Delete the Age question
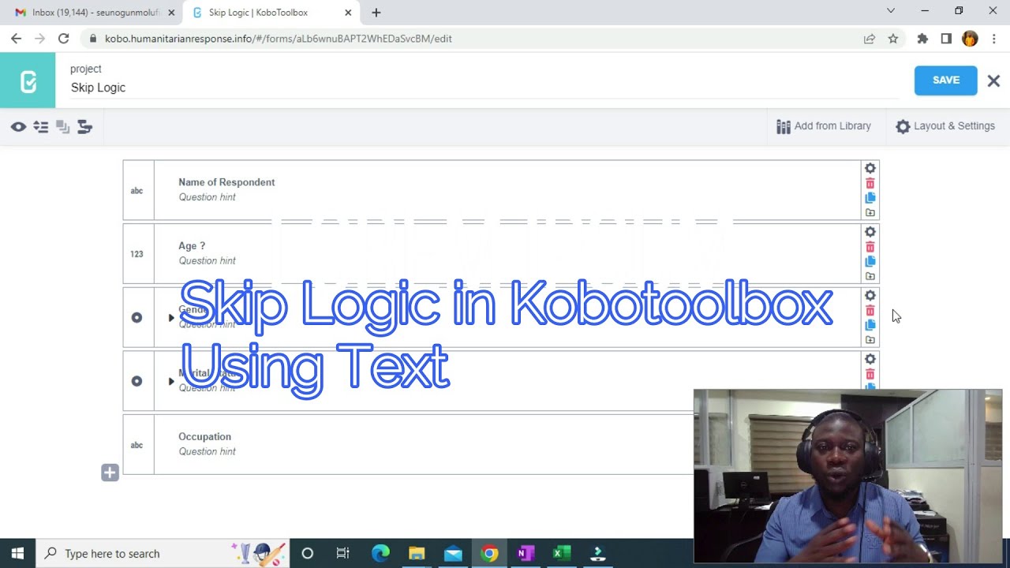1010x568 pixels. [870, 247]
